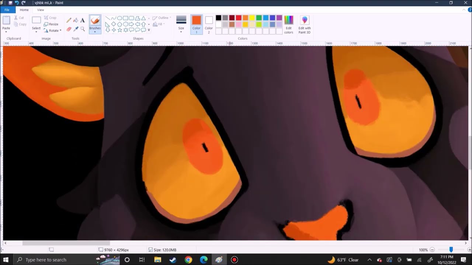The height and width of the screenshot is (265, 472).
Task: Open the Edit colors dialog
Action: tap(289, 25)
